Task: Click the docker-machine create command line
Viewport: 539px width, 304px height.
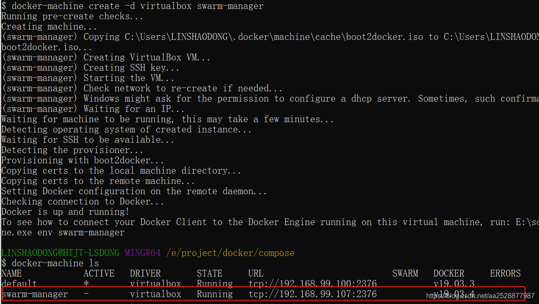Action: (133, 6)
